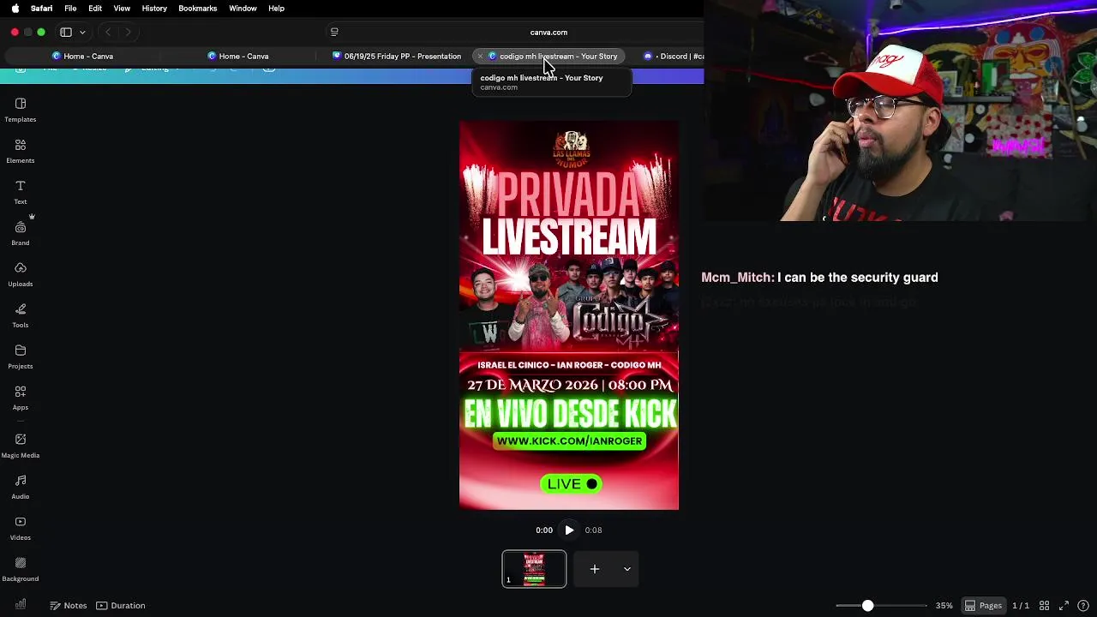Open the help question mark icon

[1083, 606]
